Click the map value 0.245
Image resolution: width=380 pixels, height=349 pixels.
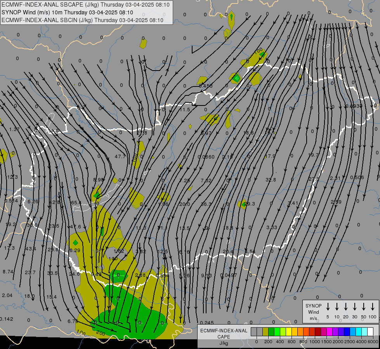[207, 323]
